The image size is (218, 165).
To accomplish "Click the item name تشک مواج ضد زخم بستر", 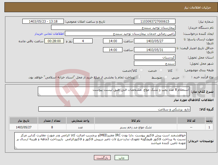I will tap(136, 127).
